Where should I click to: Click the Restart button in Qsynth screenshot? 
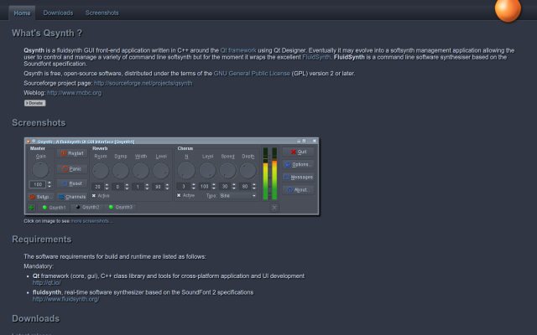(x=72, y=153)
